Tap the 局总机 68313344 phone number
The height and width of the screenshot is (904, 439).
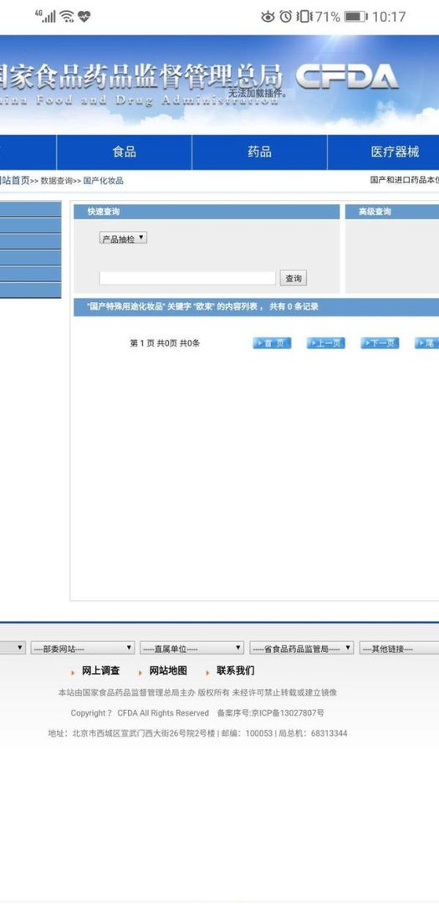tap(313, 733)
